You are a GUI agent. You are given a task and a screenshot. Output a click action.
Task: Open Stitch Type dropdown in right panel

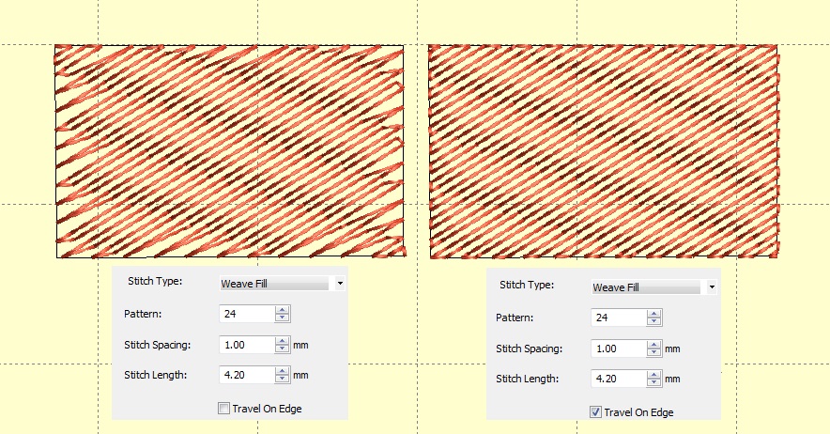712,287
